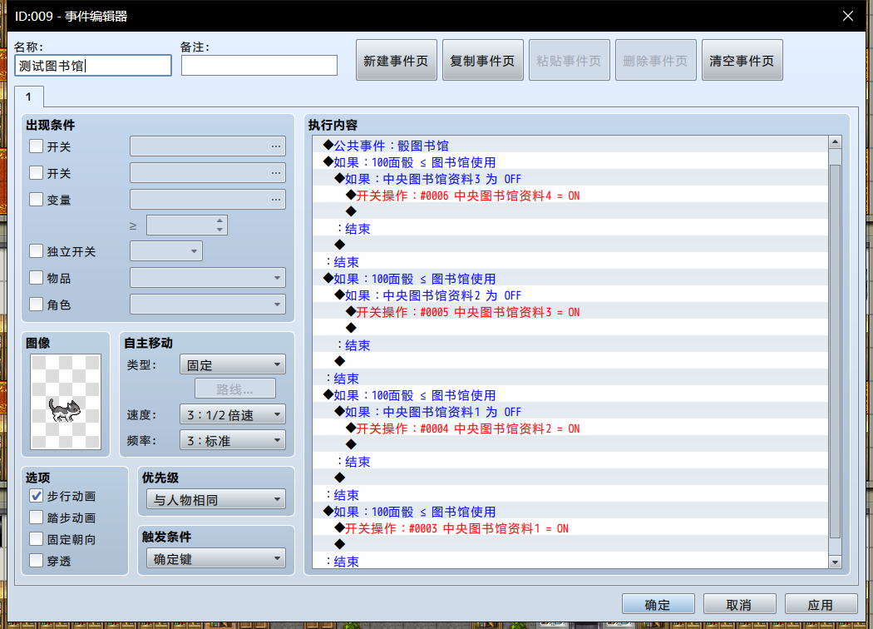Decrease variable threshold value stepper down
This screenshot has width=873, height=629.
tap(220, 230)
